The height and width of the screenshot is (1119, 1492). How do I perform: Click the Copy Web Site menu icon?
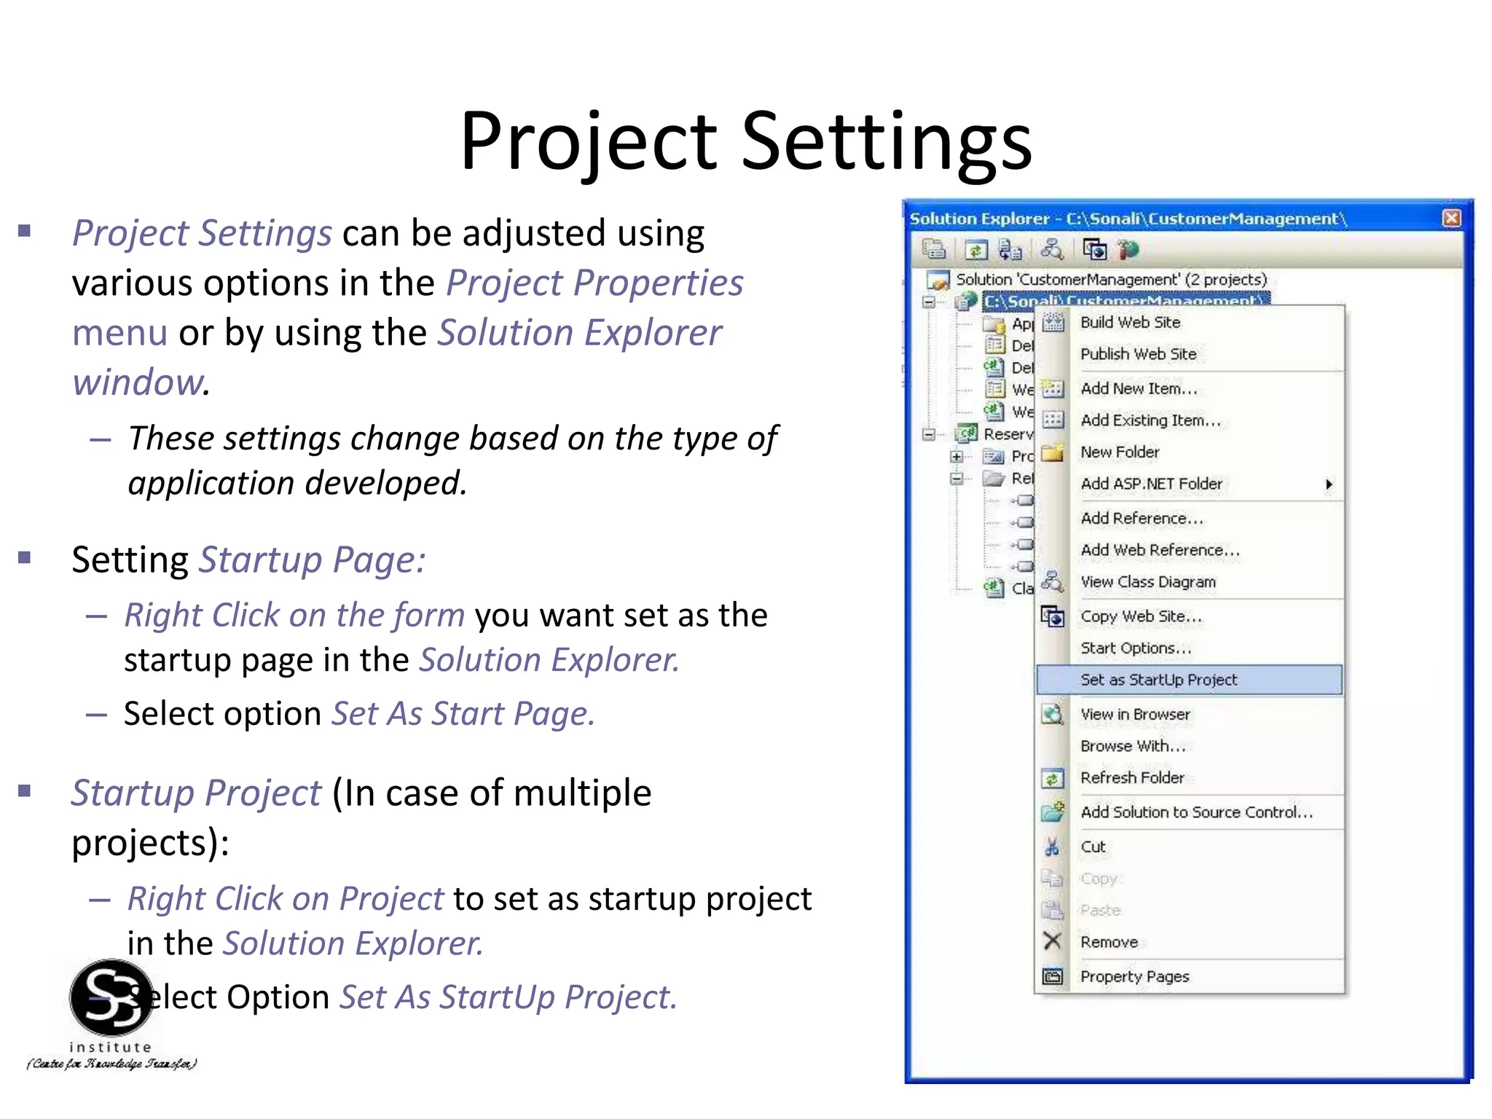coord(1053,616)
